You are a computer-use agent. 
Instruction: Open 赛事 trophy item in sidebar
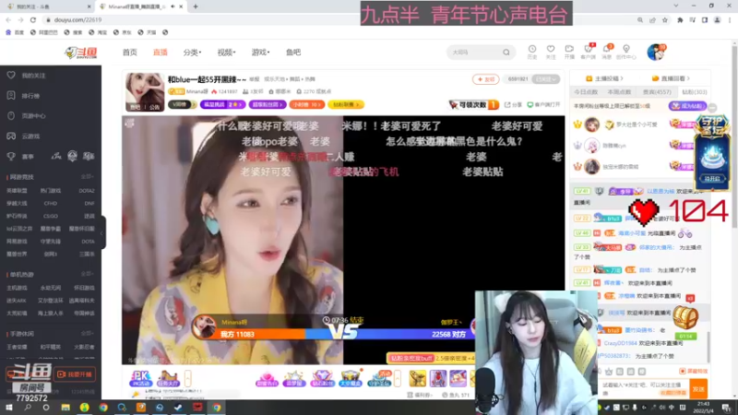point(21,156)
